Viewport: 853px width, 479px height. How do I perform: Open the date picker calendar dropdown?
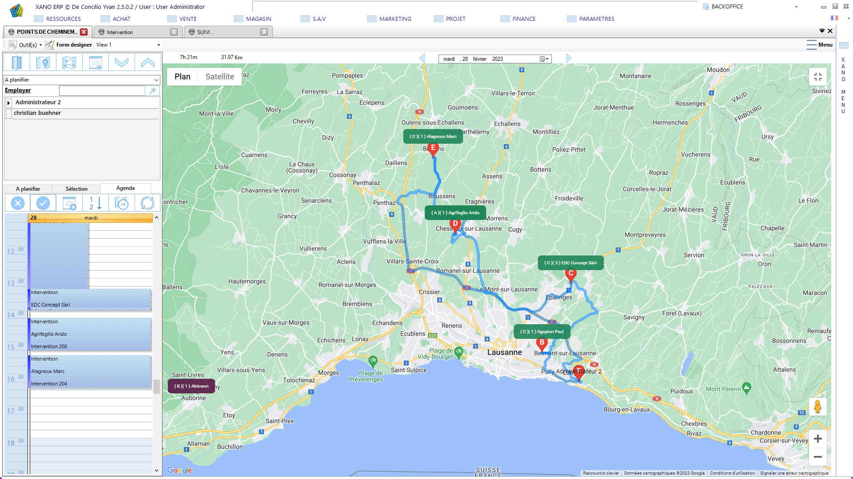(544, 59)
